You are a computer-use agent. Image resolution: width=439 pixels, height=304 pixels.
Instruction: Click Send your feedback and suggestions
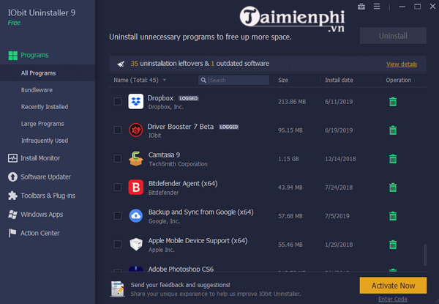click(x=180, y=285)
